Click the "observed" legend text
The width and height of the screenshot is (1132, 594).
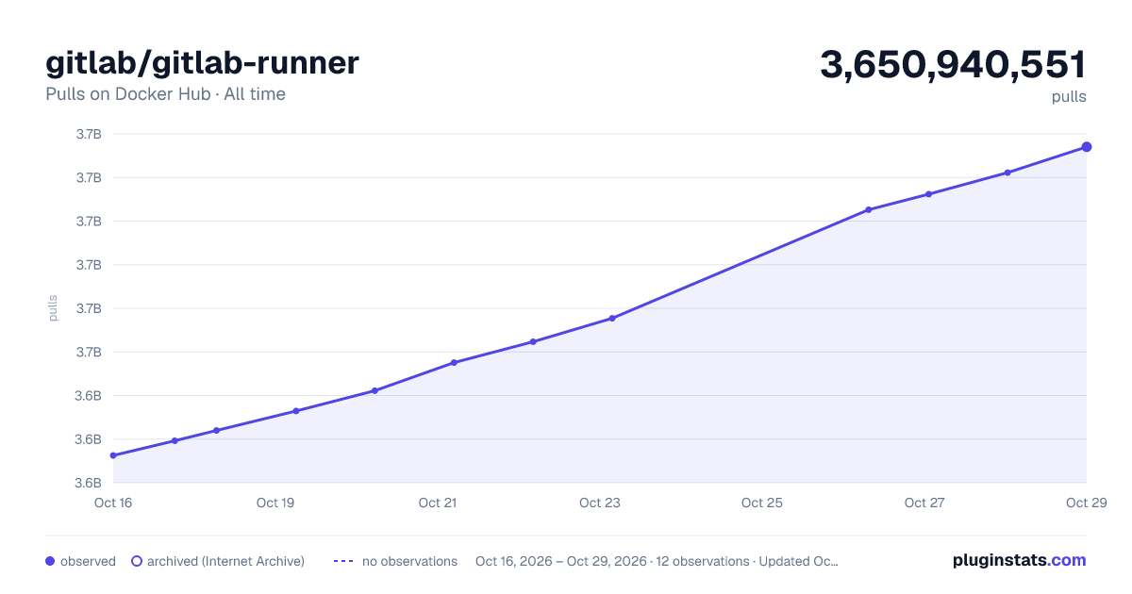click(88, 561)
